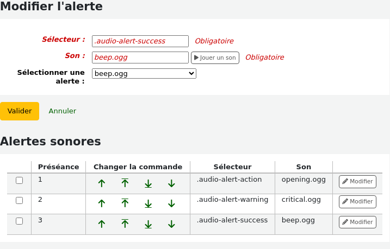Move critical.ogg alert to the top
This screenshot has width=390, height=249.
[125, 203]
